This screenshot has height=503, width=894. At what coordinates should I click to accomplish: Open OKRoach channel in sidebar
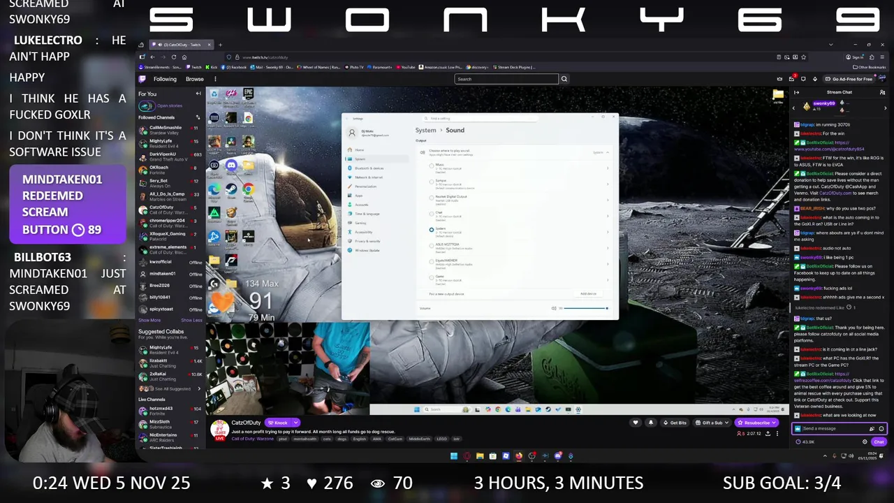point(170,169)
